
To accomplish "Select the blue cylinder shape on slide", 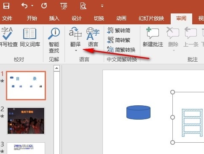I will click(x=138, y=112).
